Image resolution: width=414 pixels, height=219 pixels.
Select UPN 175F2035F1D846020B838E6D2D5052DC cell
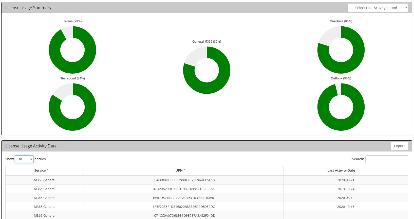click(183, 207)
